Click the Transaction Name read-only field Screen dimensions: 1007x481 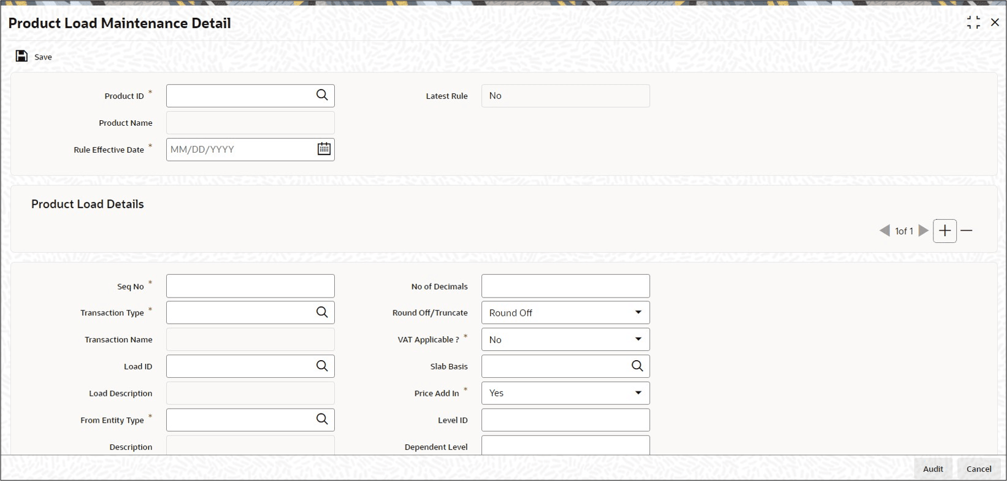(x=250, y=339)
